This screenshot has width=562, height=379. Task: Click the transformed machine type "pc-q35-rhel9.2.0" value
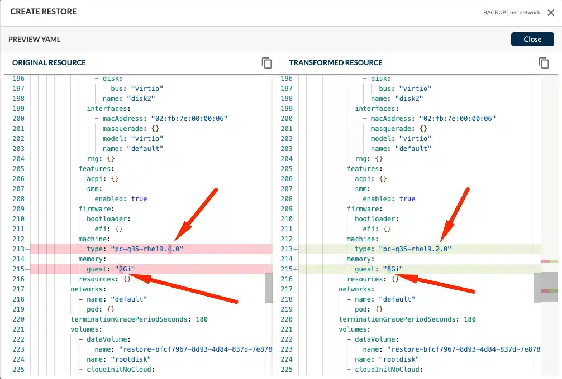(x=415, y=249)
